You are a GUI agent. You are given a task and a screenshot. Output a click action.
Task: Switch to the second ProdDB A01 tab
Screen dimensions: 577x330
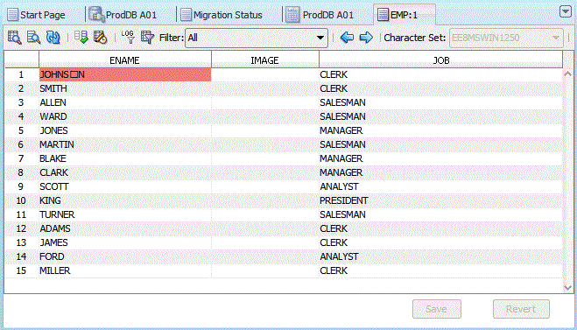point(320,15)
